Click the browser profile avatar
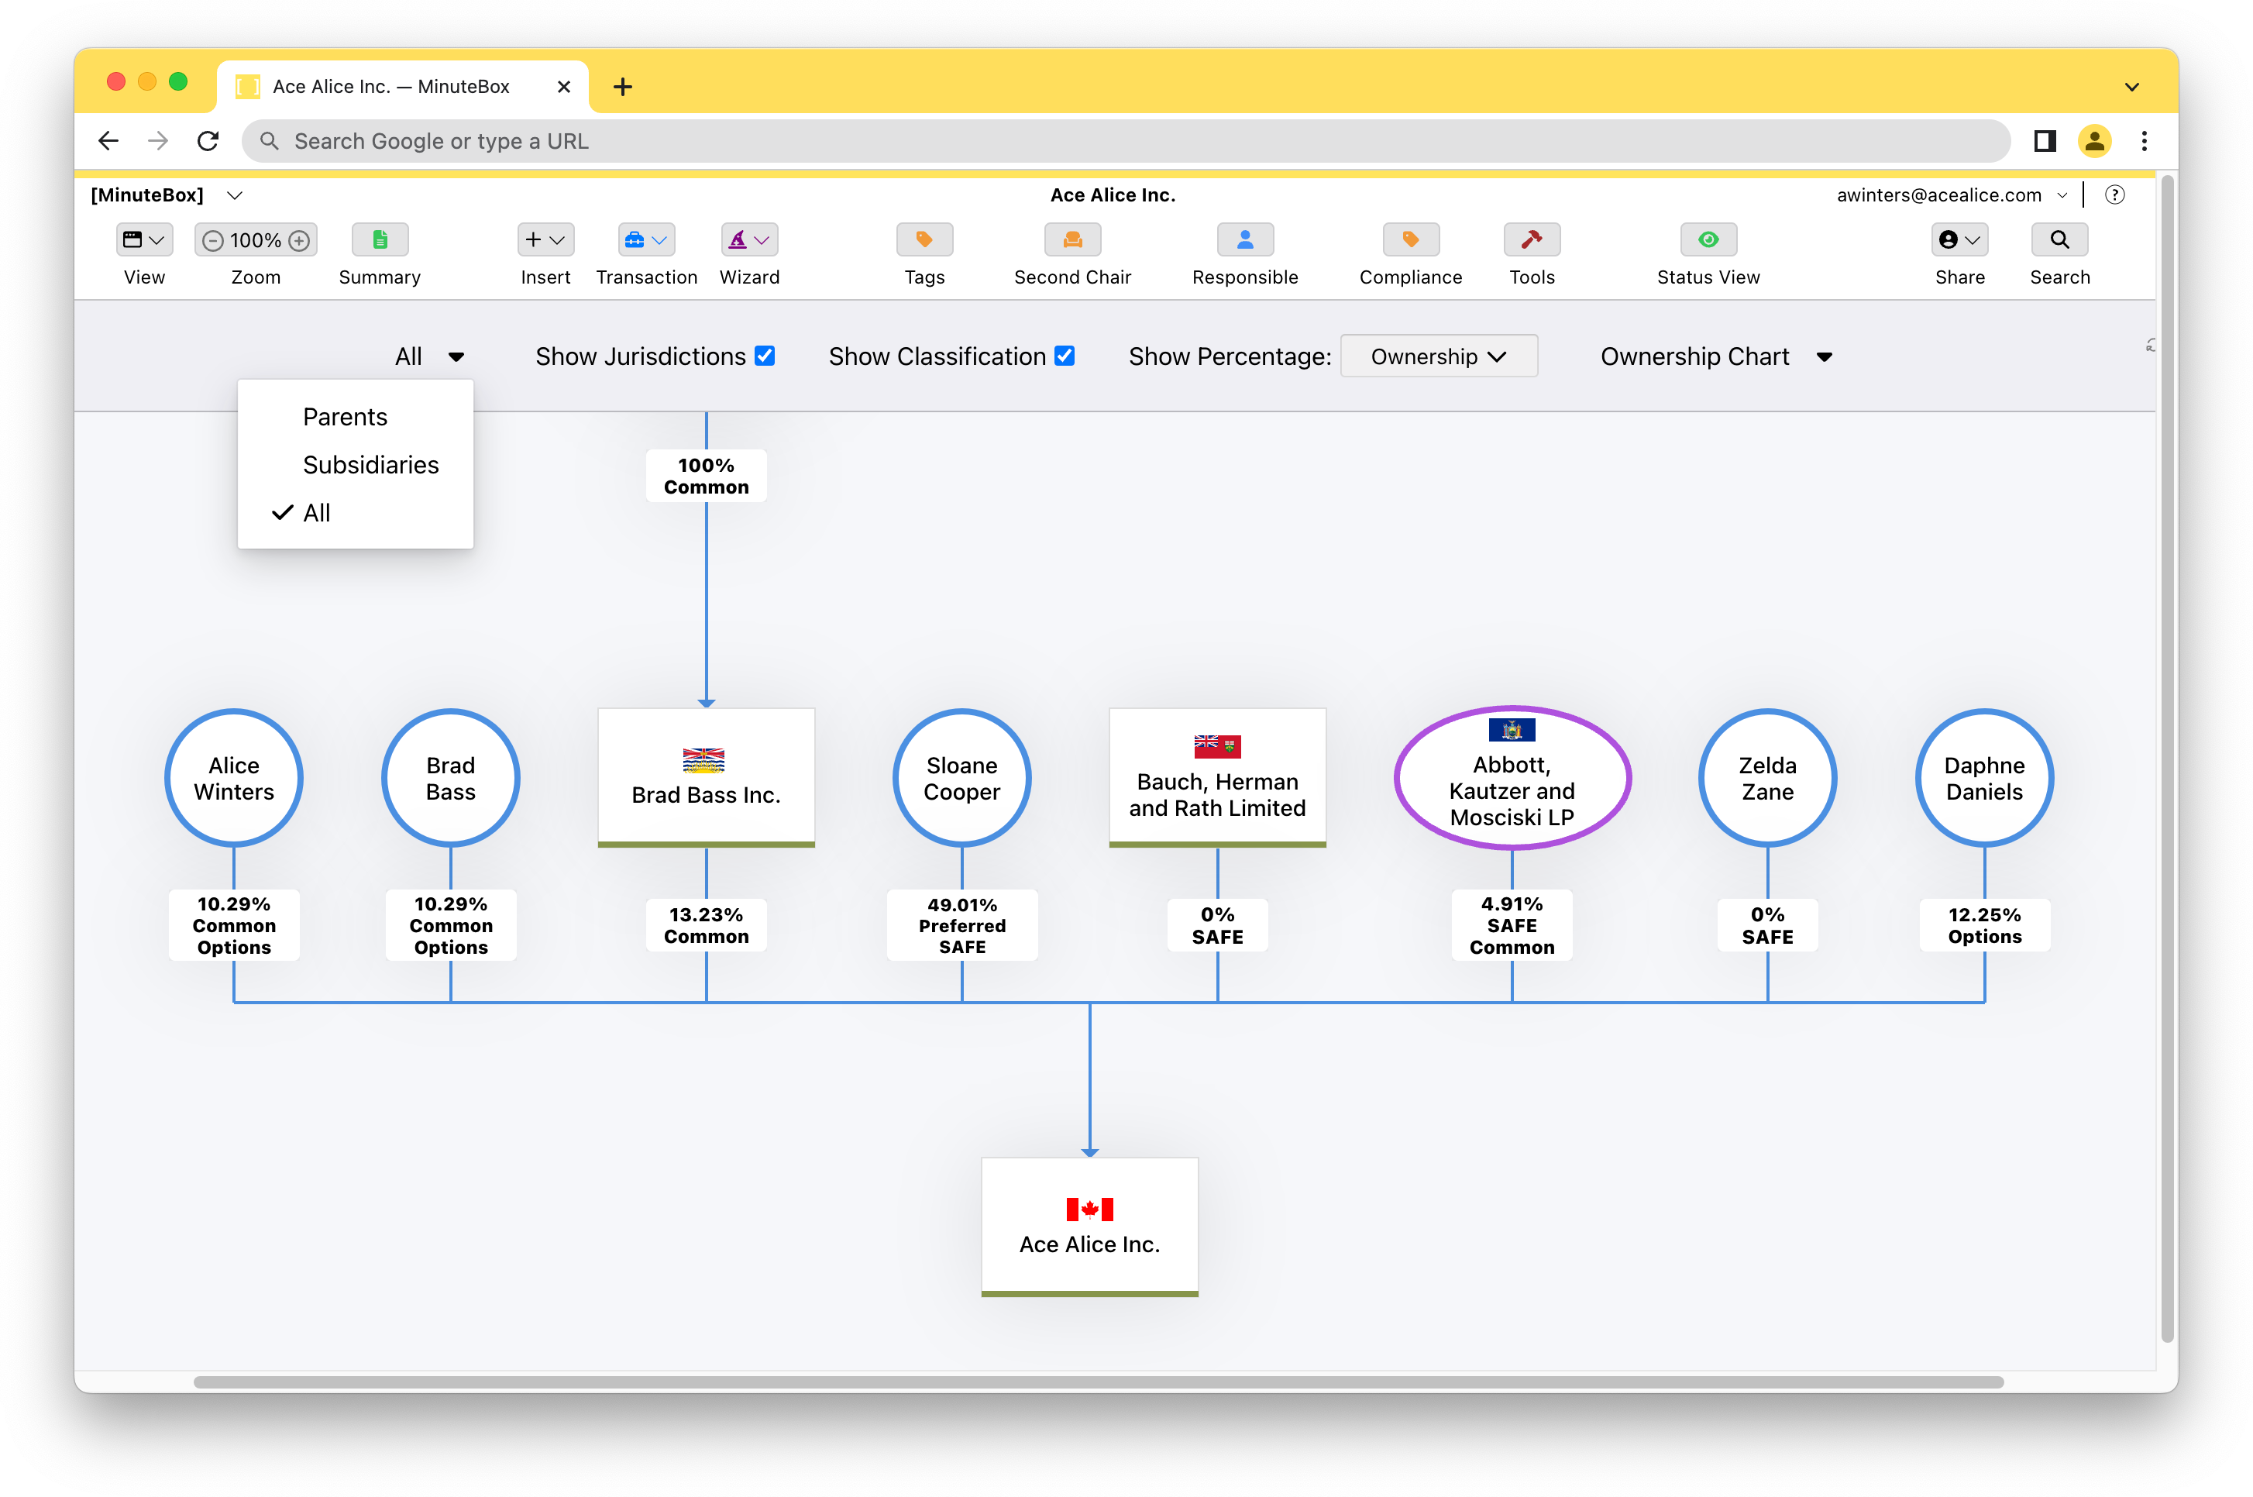Viewport: 2253px width, 1497px height. (2094, 141)
